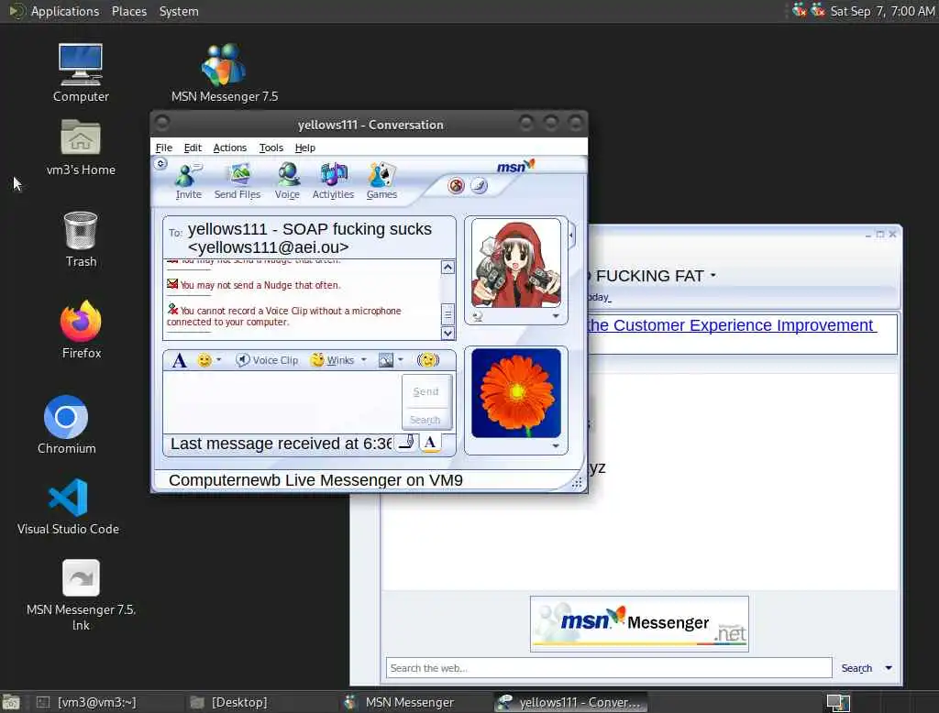Viewport: 939px width, 713px height.
Task: Click your orange flower display picture
Action: click(516, 393)
